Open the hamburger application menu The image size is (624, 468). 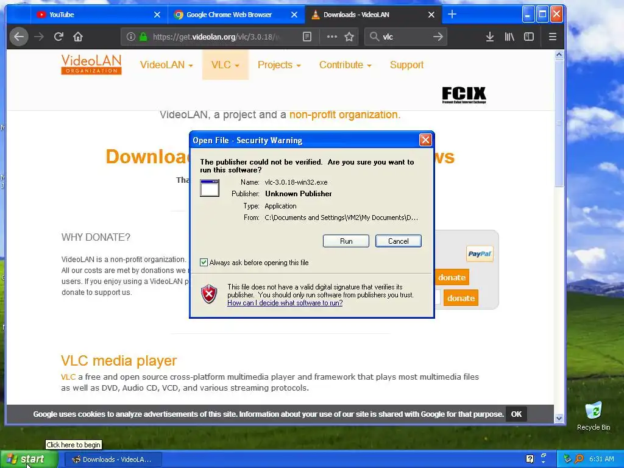click(552, 37)
